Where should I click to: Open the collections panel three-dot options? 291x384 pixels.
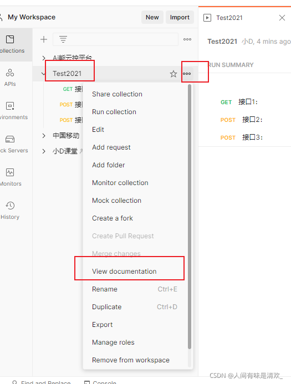tap(187, 39)
